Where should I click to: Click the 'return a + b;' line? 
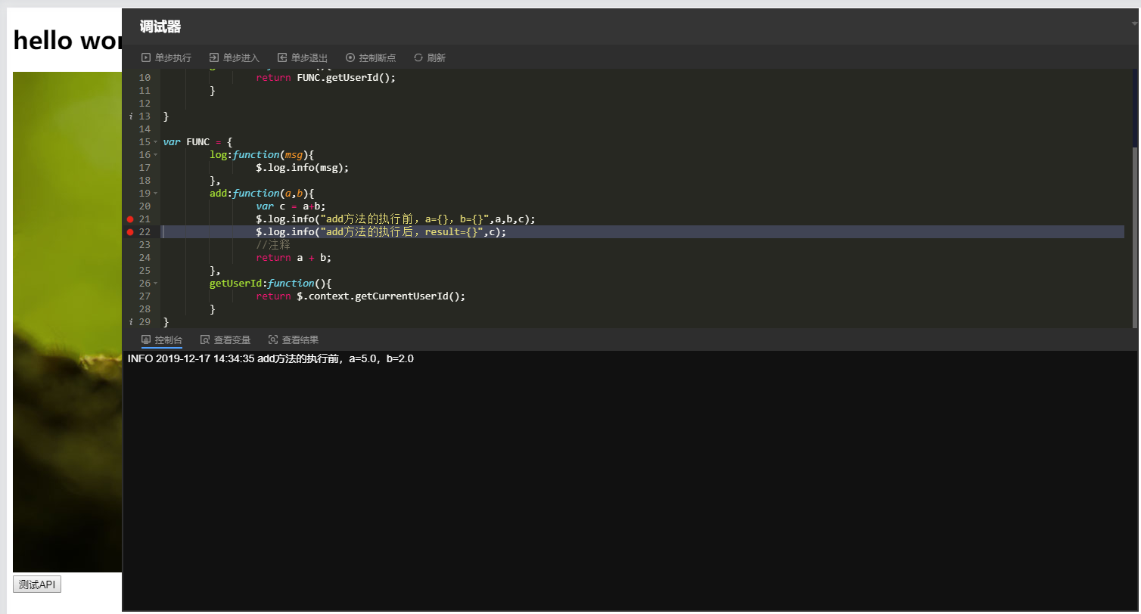[x=294, y=258]
